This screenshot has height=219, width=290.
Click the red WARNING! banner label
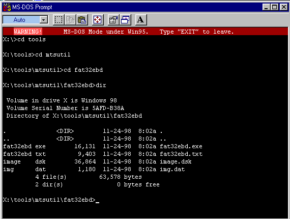click(x=28, y=32)
